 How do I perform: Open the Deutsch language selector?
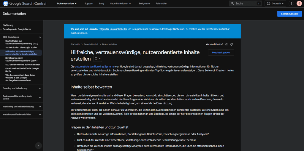275,4
